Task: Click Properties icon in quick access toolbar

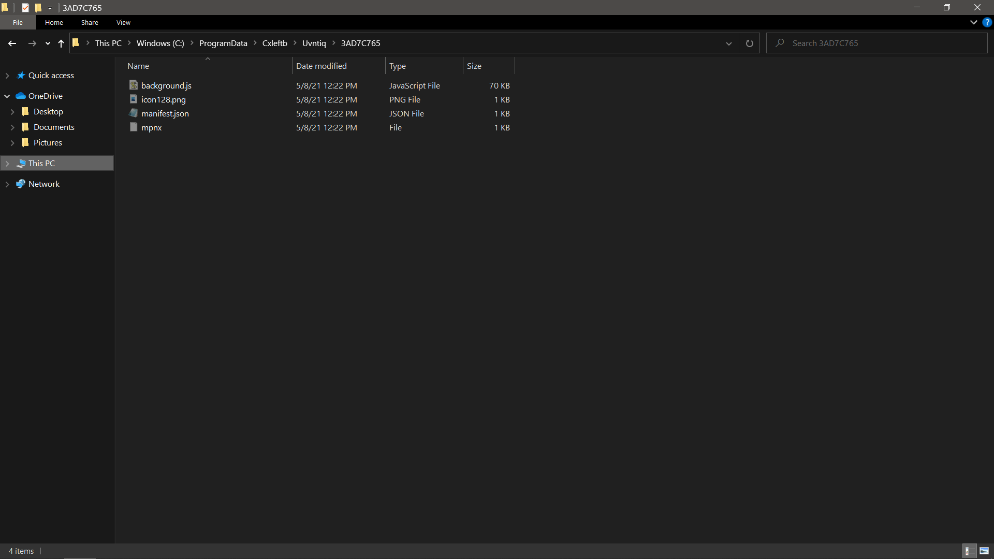Action: tap(25, 8)
